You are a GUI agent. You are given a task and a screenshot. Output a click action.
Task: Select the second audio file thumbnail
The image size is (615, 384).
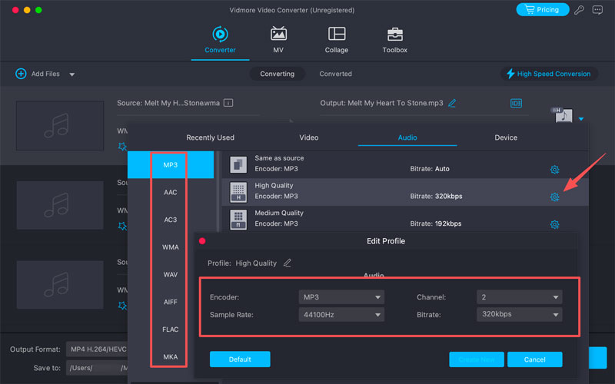click(x=60, y=205)
